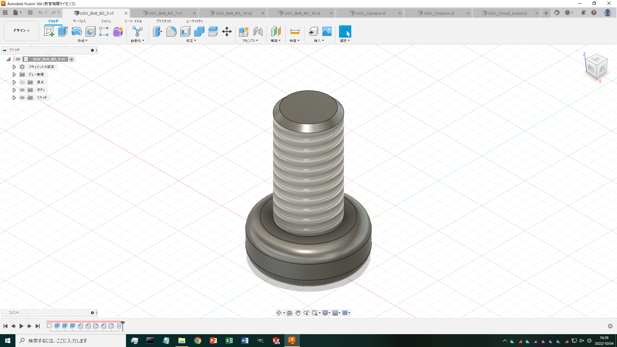Open the アセンブリ dropdown menu

tap(250, 41)
